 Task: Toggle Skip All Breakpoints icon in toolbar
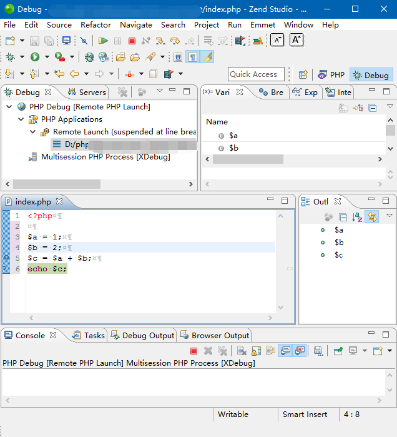click(84, 41)
